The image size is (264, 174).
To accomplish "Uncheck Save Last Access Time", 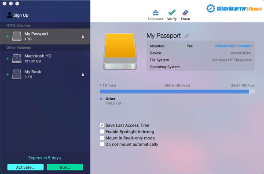I will (102, 125).
